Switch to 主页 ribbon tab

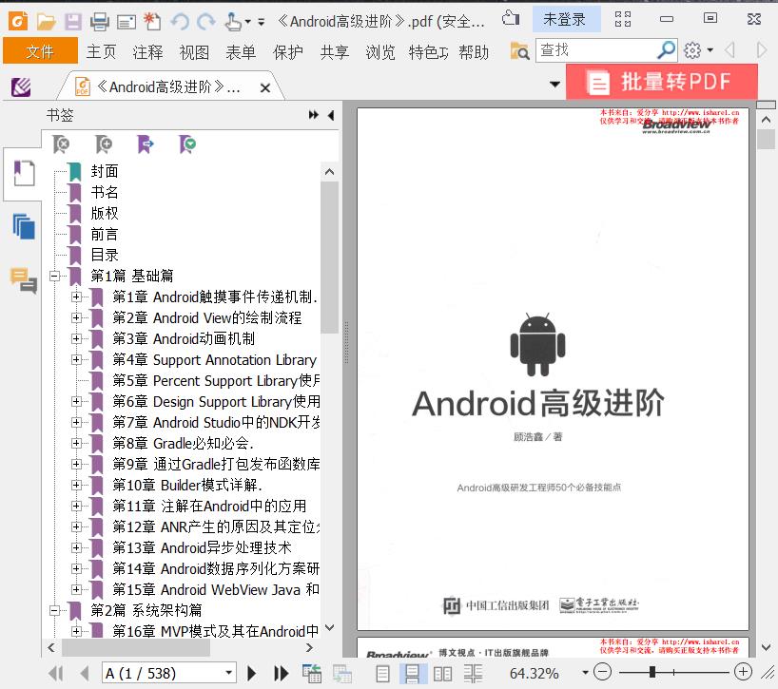point(101,51)
